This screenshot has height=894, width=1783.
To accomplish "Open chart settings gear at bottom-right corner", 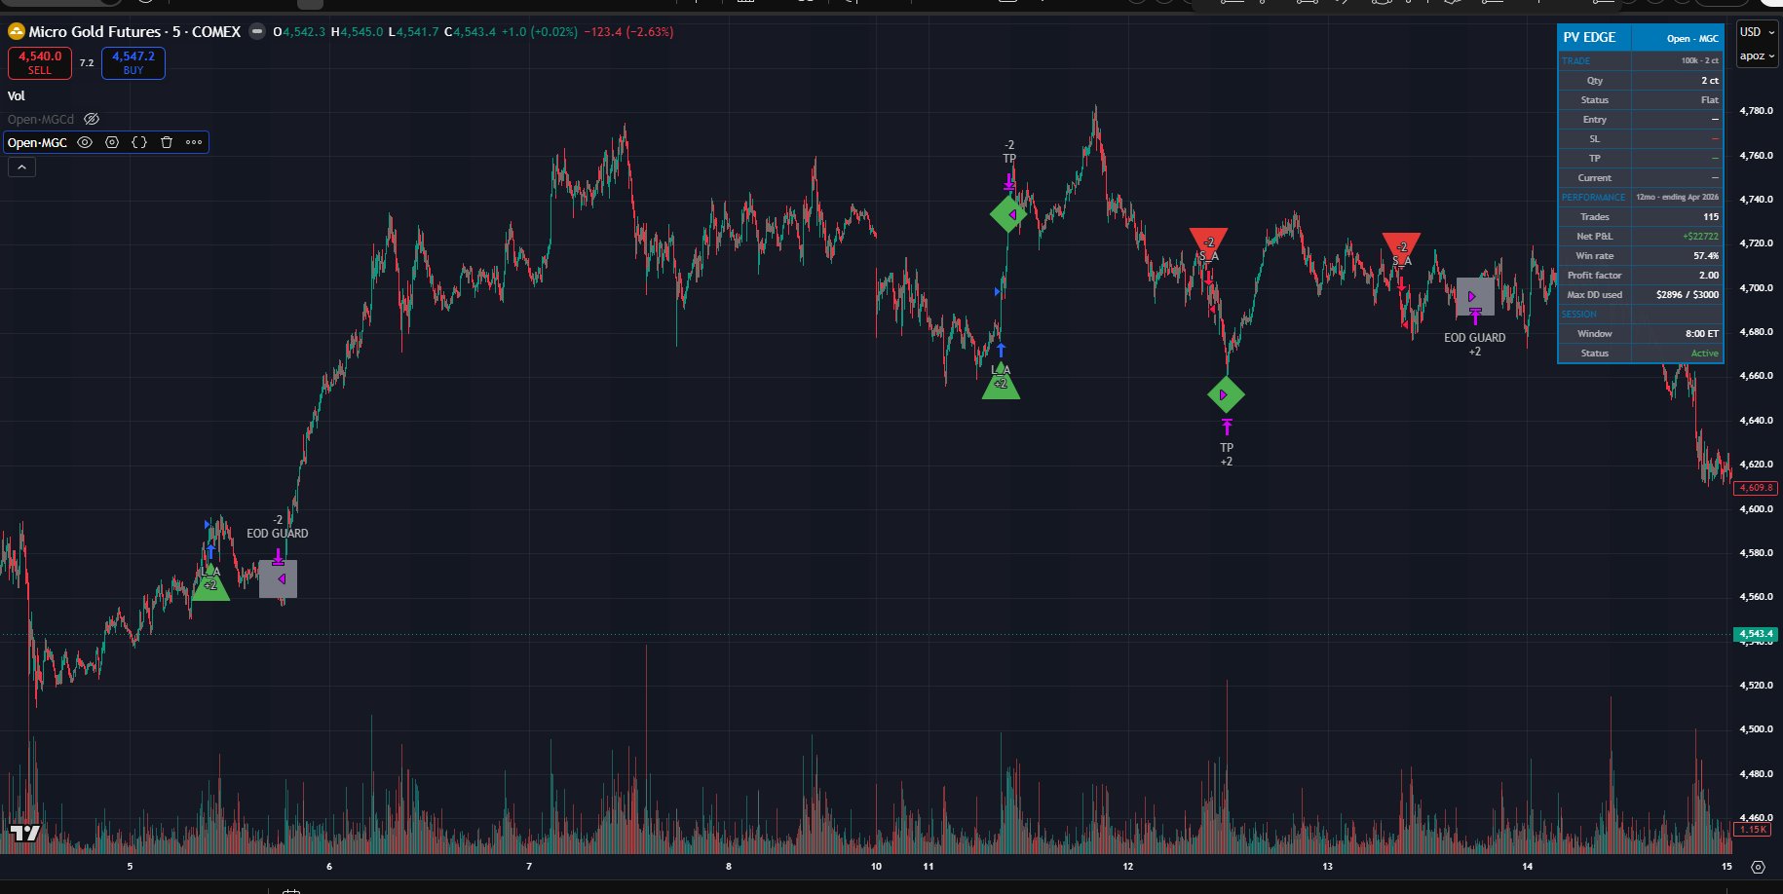I will [x=1758, y=867].
